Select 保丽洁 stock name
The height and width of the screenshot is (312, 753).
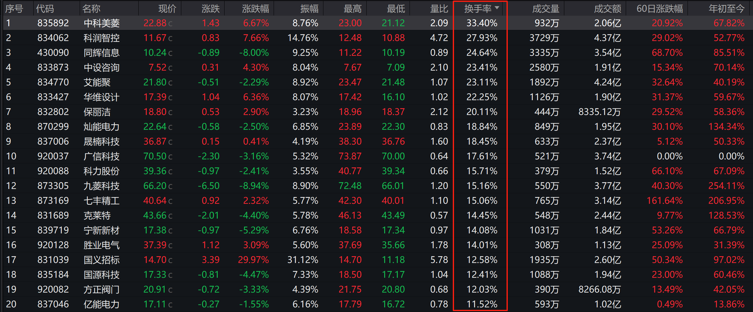coord(97,112)
